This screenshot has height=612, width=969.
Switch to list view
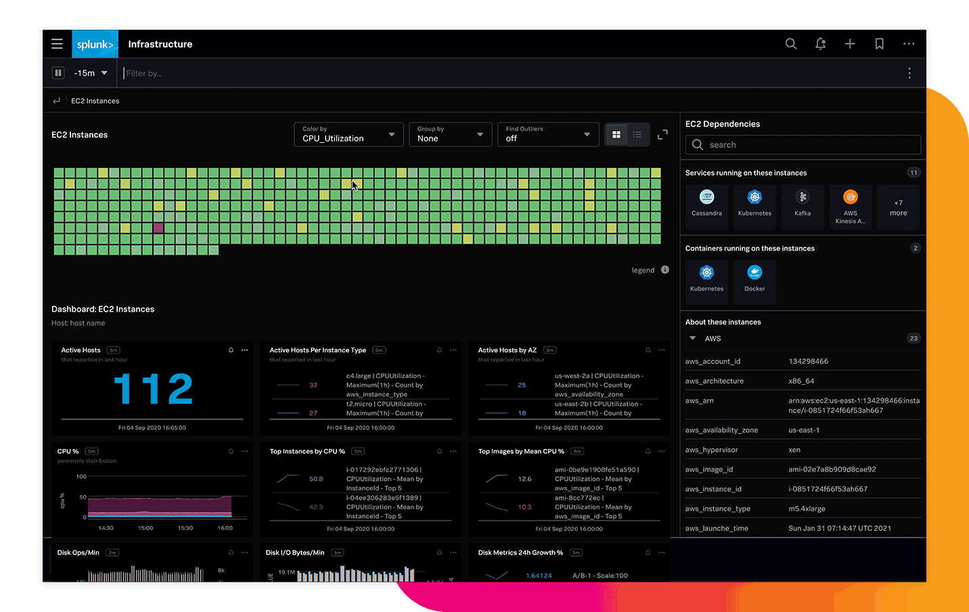click(x=637, y=135)
